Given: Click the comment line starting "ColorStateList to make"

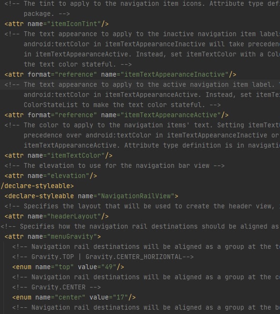Looking at the screenshot, I should pos(122,105).
